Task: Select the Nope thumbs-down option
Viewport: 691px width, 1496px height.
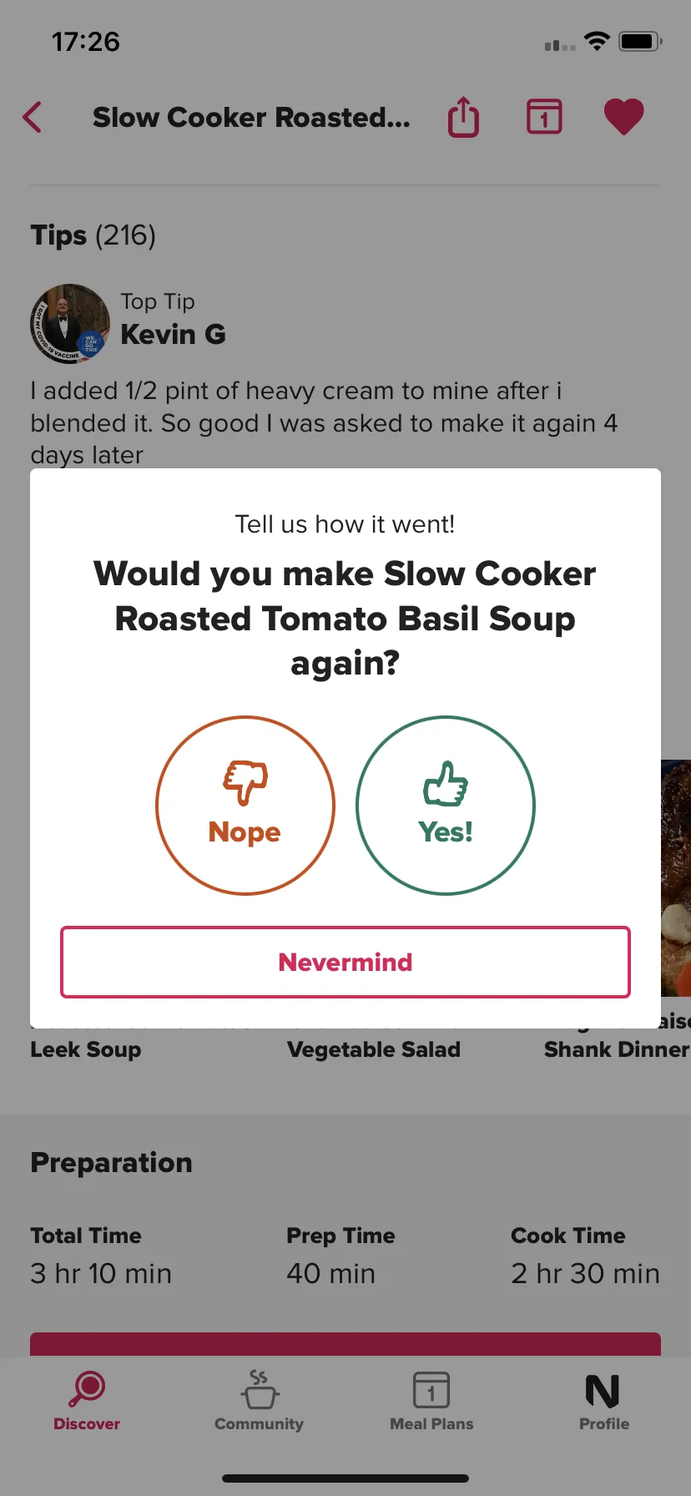Action: click(x=245, y=806)
